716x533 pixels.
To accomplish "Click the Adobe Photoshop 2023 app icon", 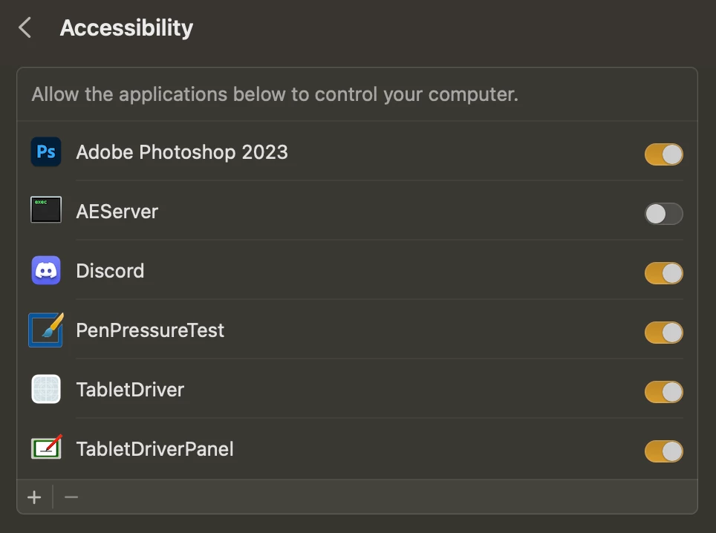I will point(46,152).
